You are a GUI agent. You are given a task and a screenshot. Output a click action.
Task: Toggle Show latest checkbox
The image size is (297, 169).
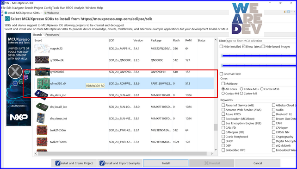[x=244, y=46]
